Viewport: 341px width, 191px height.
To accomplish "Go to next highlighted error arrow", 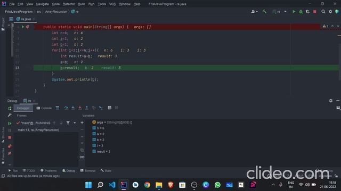I will click(x=338, y=26).
